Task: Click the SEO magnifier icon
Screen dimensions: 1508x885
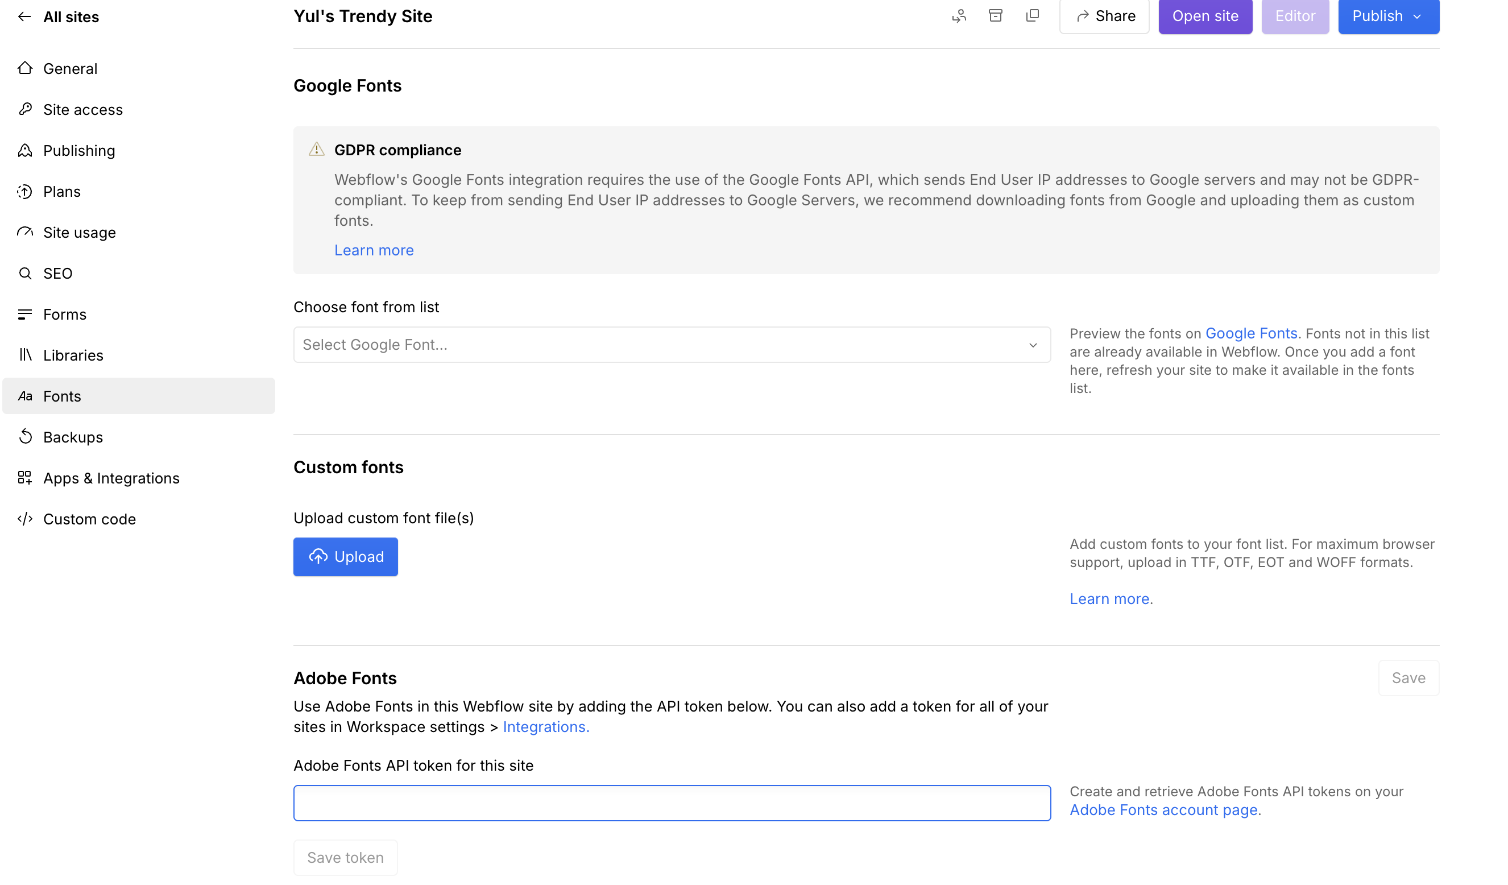Action: (x=24, y=273)
